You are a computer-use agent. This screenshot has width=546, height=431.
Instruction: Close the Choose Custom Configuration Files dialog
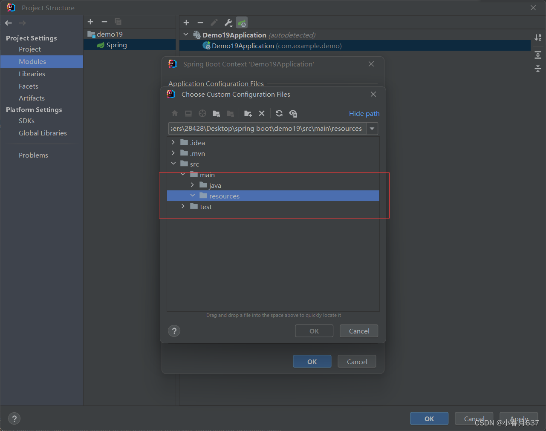point(373,94)
